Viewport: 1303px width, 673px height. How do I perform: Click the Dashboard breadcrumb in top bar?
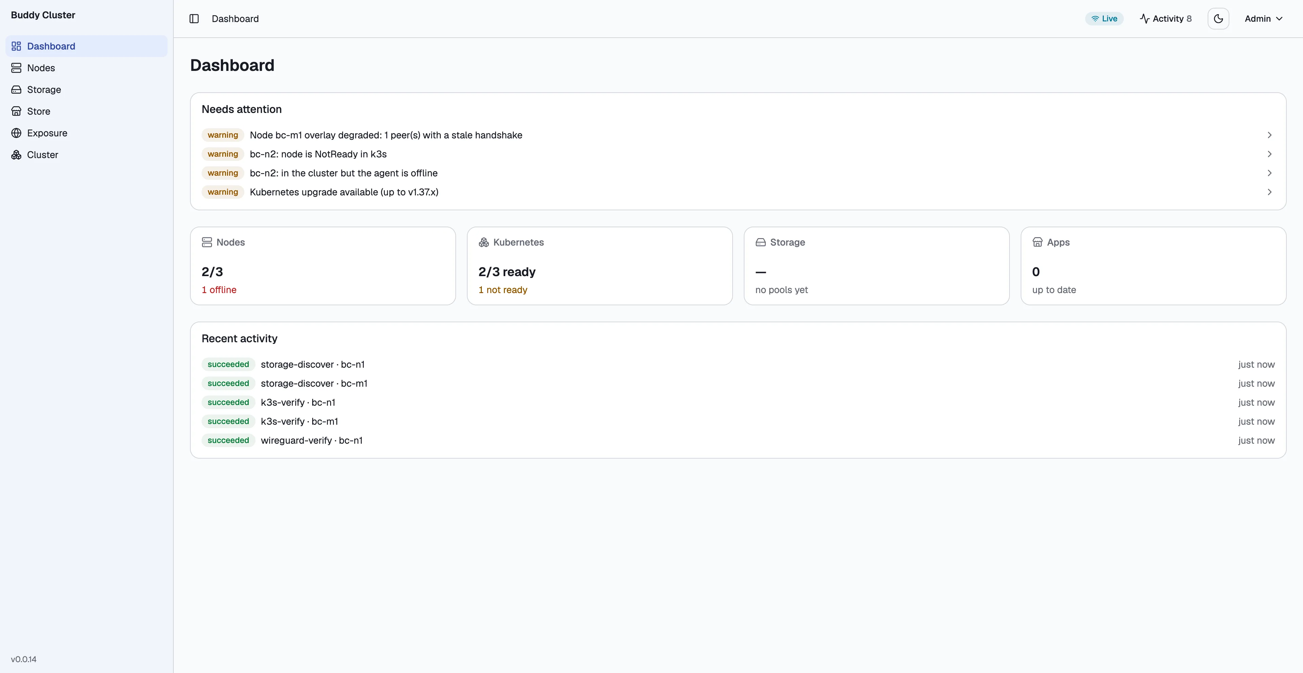coord(235,19)
